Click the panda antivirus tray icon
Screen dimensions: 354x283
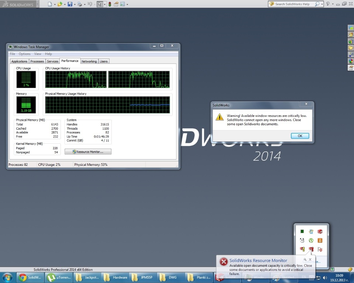tap(302, 240)
